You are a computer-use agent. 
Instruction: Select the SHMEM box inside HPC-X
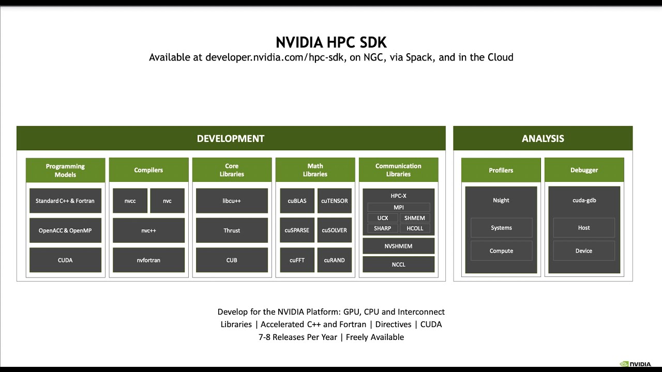point(415,218)
